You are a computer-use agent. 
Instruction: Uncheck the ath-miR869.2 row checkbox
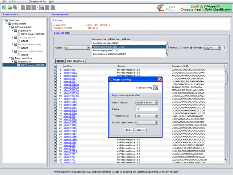pos(56,73)
